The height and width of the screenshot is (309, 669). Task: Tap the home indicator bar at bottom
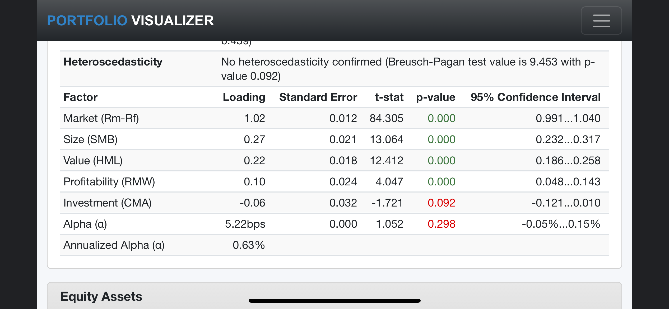click(x=334, y=301)
